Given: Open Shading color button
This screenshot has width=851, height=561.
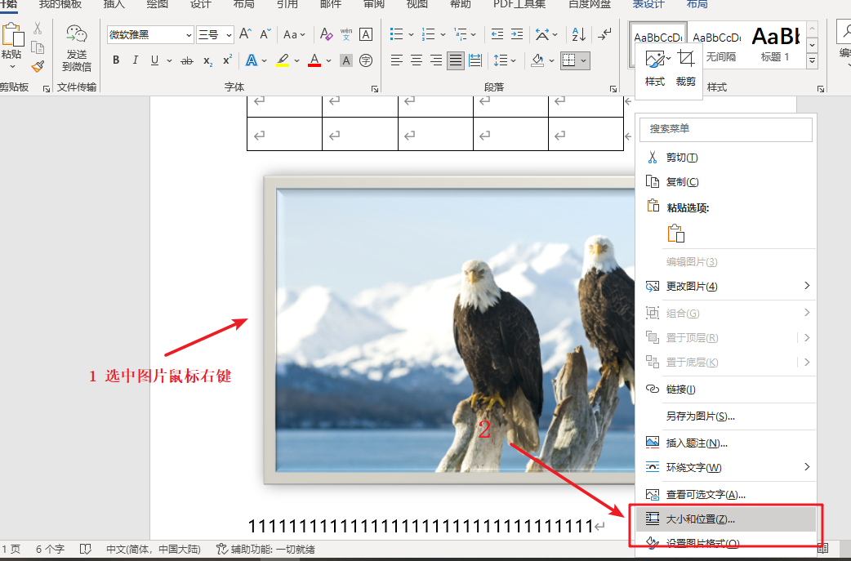Looking at the screenshot, I should pos(537,60).
